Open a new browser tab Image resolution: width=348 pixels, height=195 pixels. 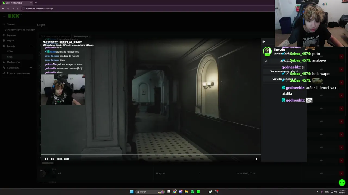click(x=36, y=3)
